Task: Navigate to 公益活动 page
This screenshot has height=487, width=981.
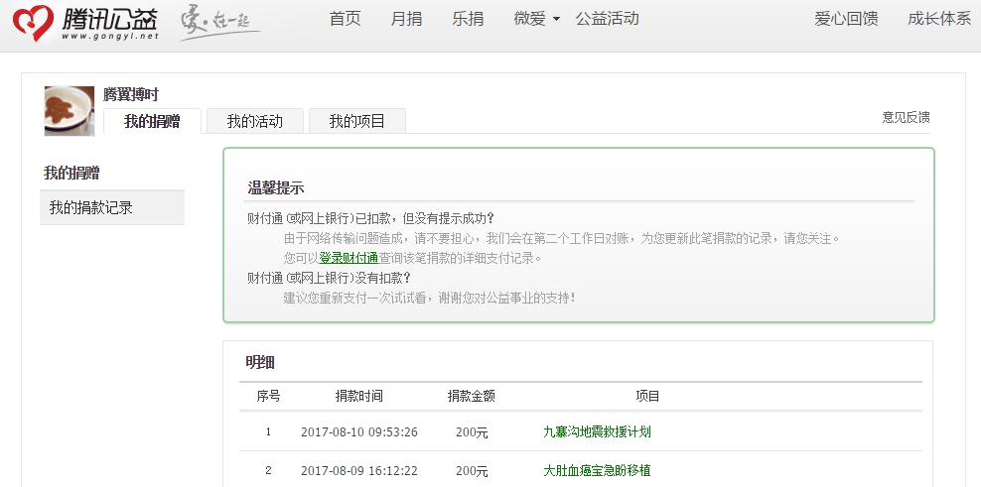Action: [608, 19]
